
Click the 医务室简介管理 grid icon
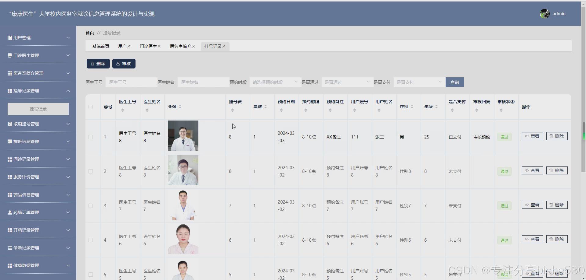click(x=10, y=73)
